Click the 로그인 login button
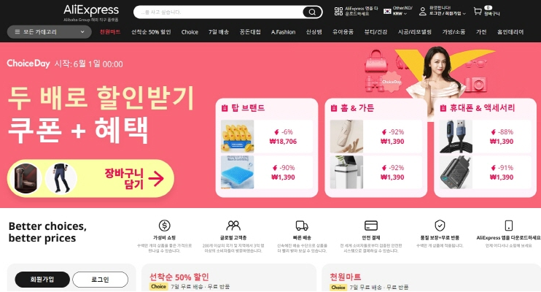Viewport: 541px width, 292px height. tap(101, 279)
